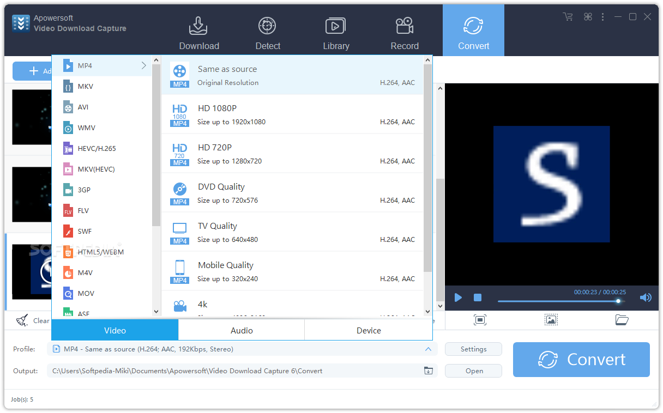Start conversion with the Convert button
Viewport: 663px width, 413px height.
[x=581, y=360]
